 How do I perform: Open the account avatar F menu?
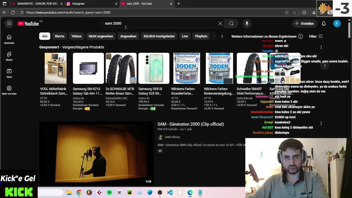[337, 24]
